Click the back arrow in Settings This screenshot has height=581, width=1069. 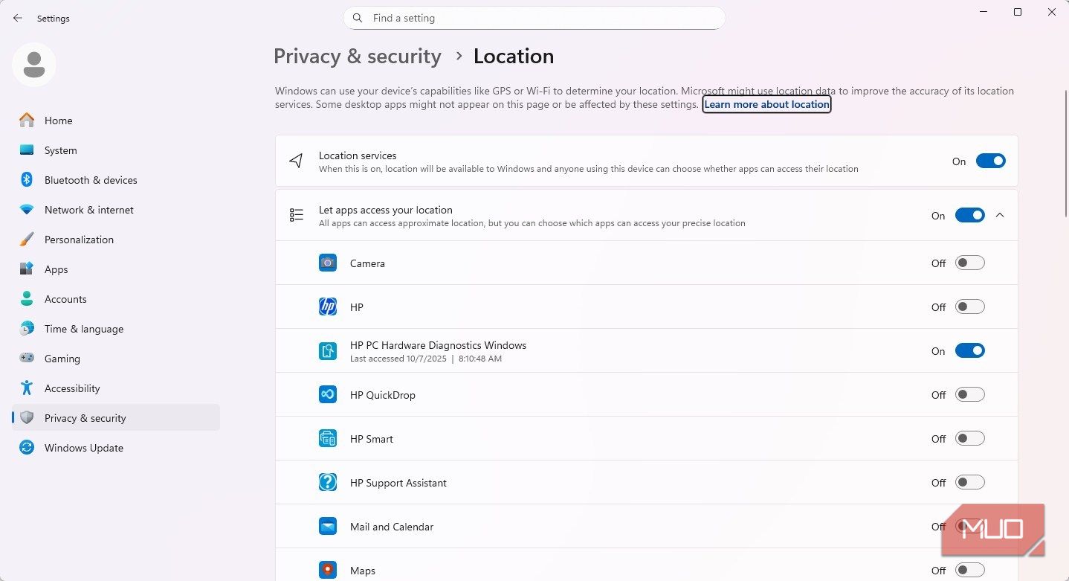(x=18, y=19)
